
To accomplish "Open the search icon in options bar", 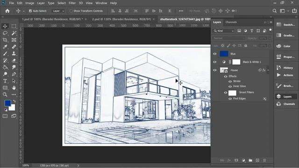I will 275,11.
